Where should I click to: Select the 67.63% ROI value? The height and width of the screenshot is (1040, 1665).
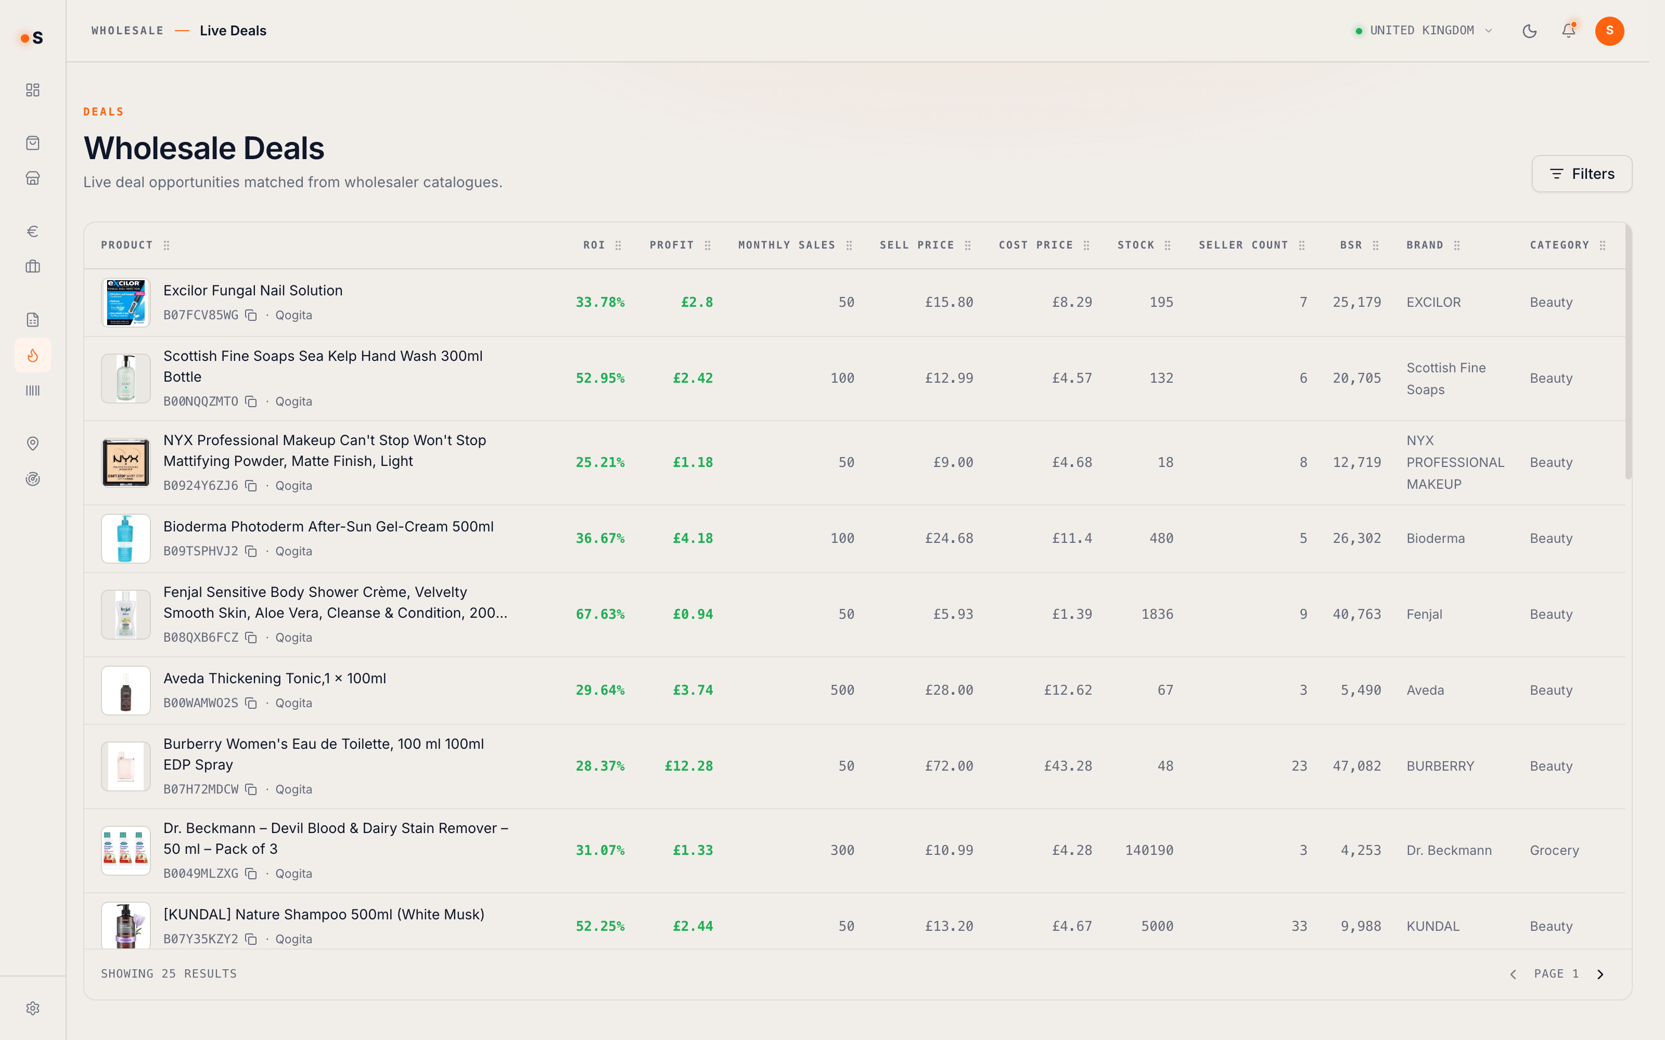600,614
